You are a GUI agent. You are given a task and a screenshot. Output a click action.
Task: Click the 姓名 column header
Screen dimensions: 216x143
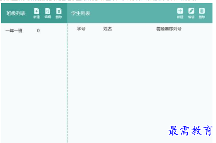coord(108,29)
